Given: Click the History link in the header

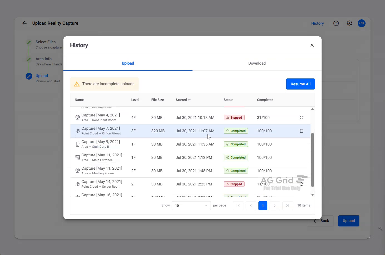Looking at the screenshot, I should coord(317,24).
